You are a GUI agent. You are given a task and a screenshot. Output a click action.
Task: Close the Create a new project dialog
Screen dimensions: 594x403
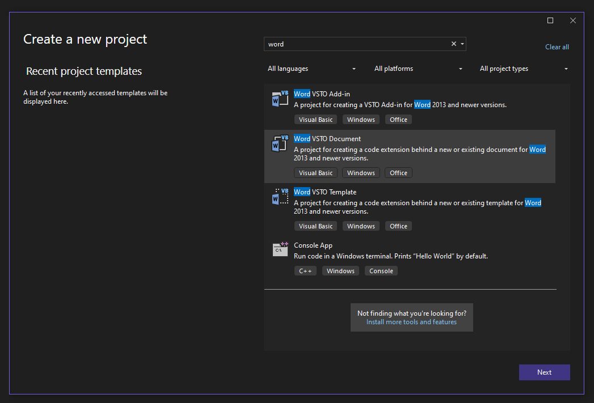[x=573, y=20]
